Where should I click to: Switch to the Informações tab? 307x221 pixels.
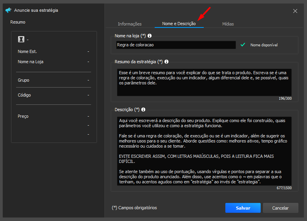130,24
